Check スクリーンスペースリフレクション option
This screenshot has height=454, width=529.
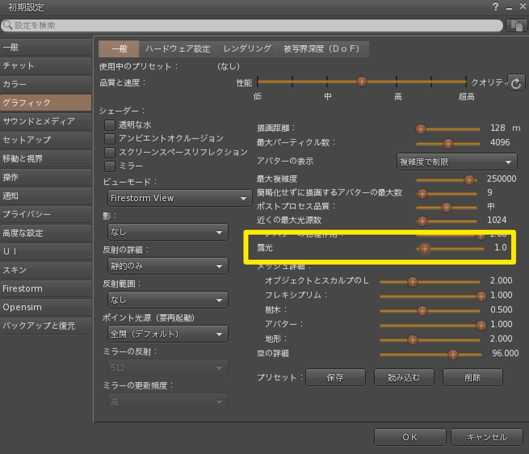109,153
